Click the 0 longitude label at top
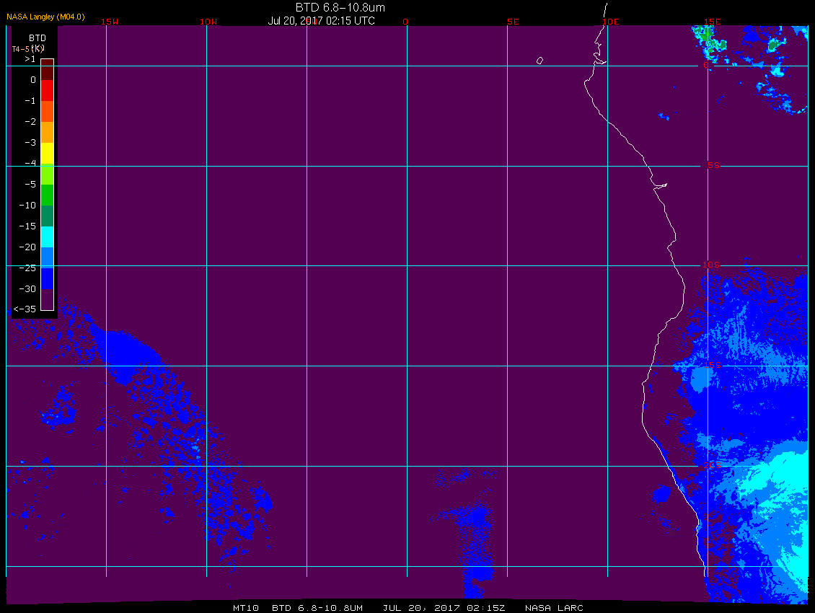Viewport: 815px width, 613px height. click(405, 22)
